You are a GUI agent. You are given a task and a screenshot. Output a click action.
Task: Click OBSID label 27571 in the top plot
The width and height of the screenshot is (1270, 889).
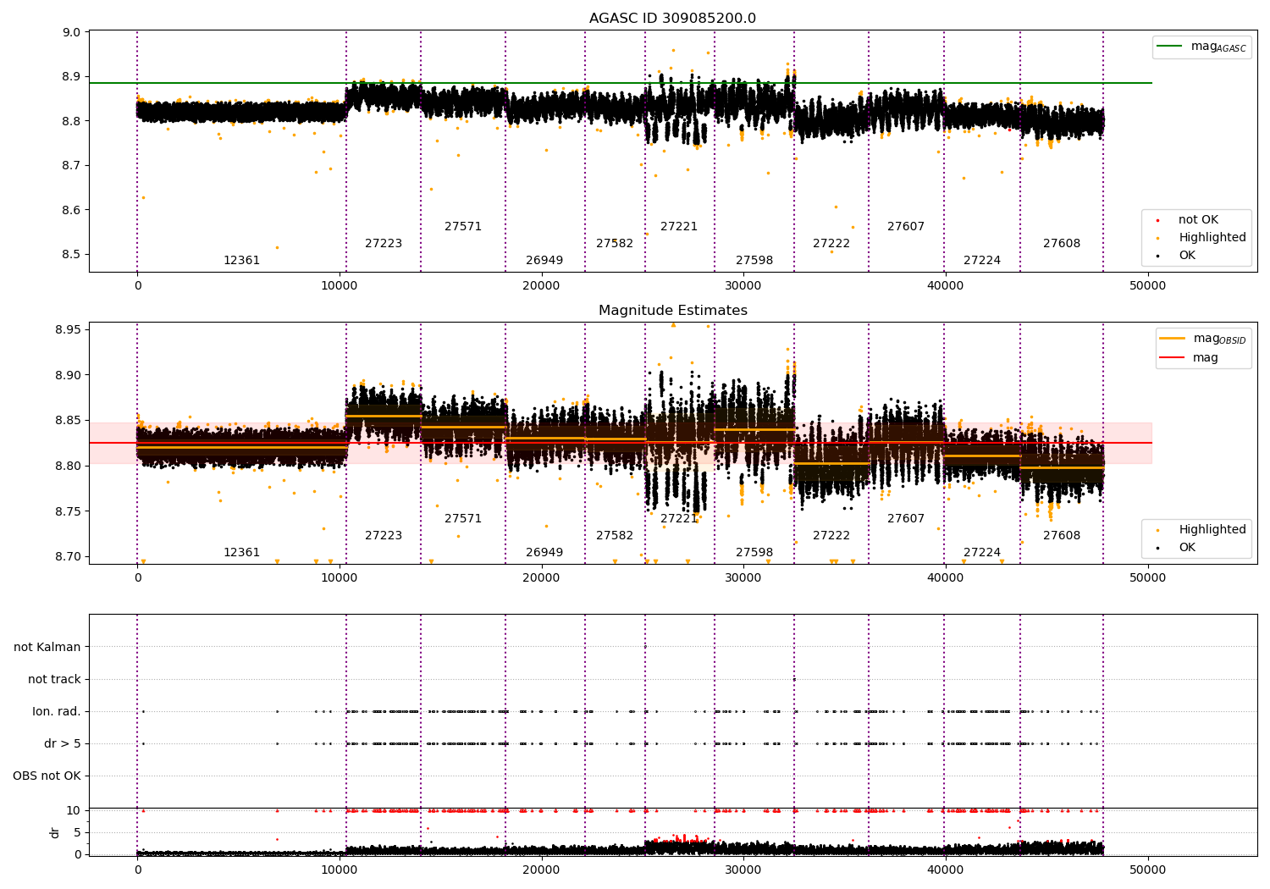(463, 227)
